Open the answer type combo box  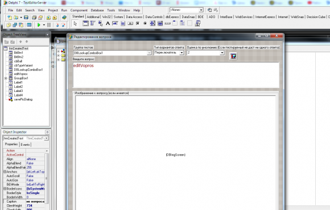[181, 53]
